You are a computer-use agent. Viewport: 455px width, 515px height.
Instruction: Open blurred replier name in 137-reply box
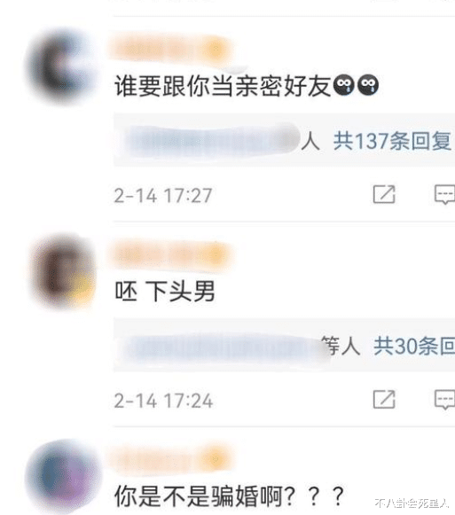[210, 141]
